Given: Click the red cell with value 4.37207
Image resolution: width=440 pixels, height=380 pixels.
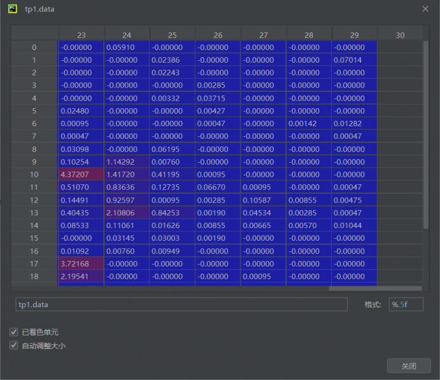Looking at the screenshot, I should tap(81, 174).
